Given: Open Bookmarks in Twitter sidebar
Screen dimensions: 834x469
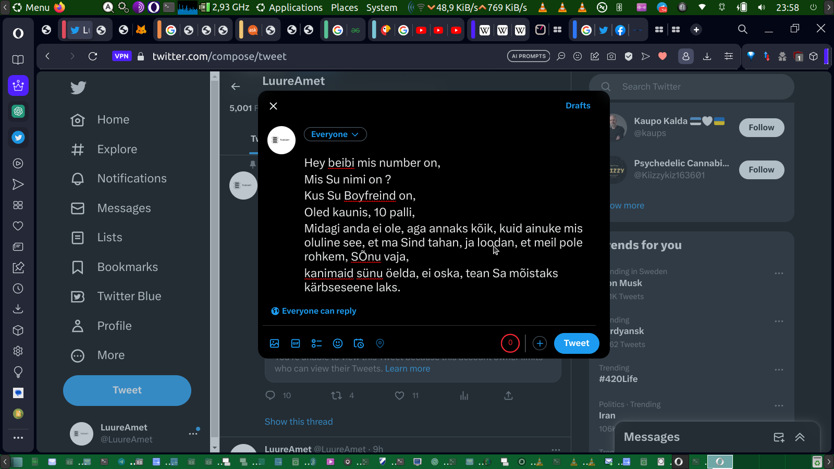Looking at the screenshot, I should 114,267.
